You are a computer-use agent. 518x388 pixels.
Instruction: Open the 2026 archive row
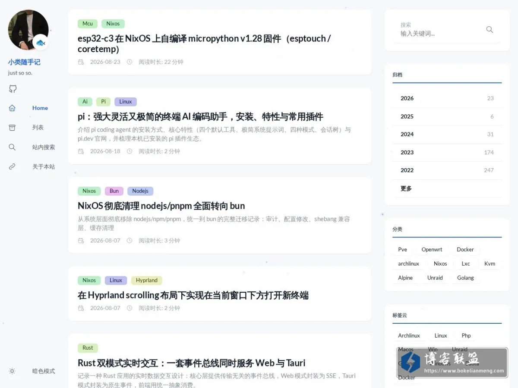point(447,98)
